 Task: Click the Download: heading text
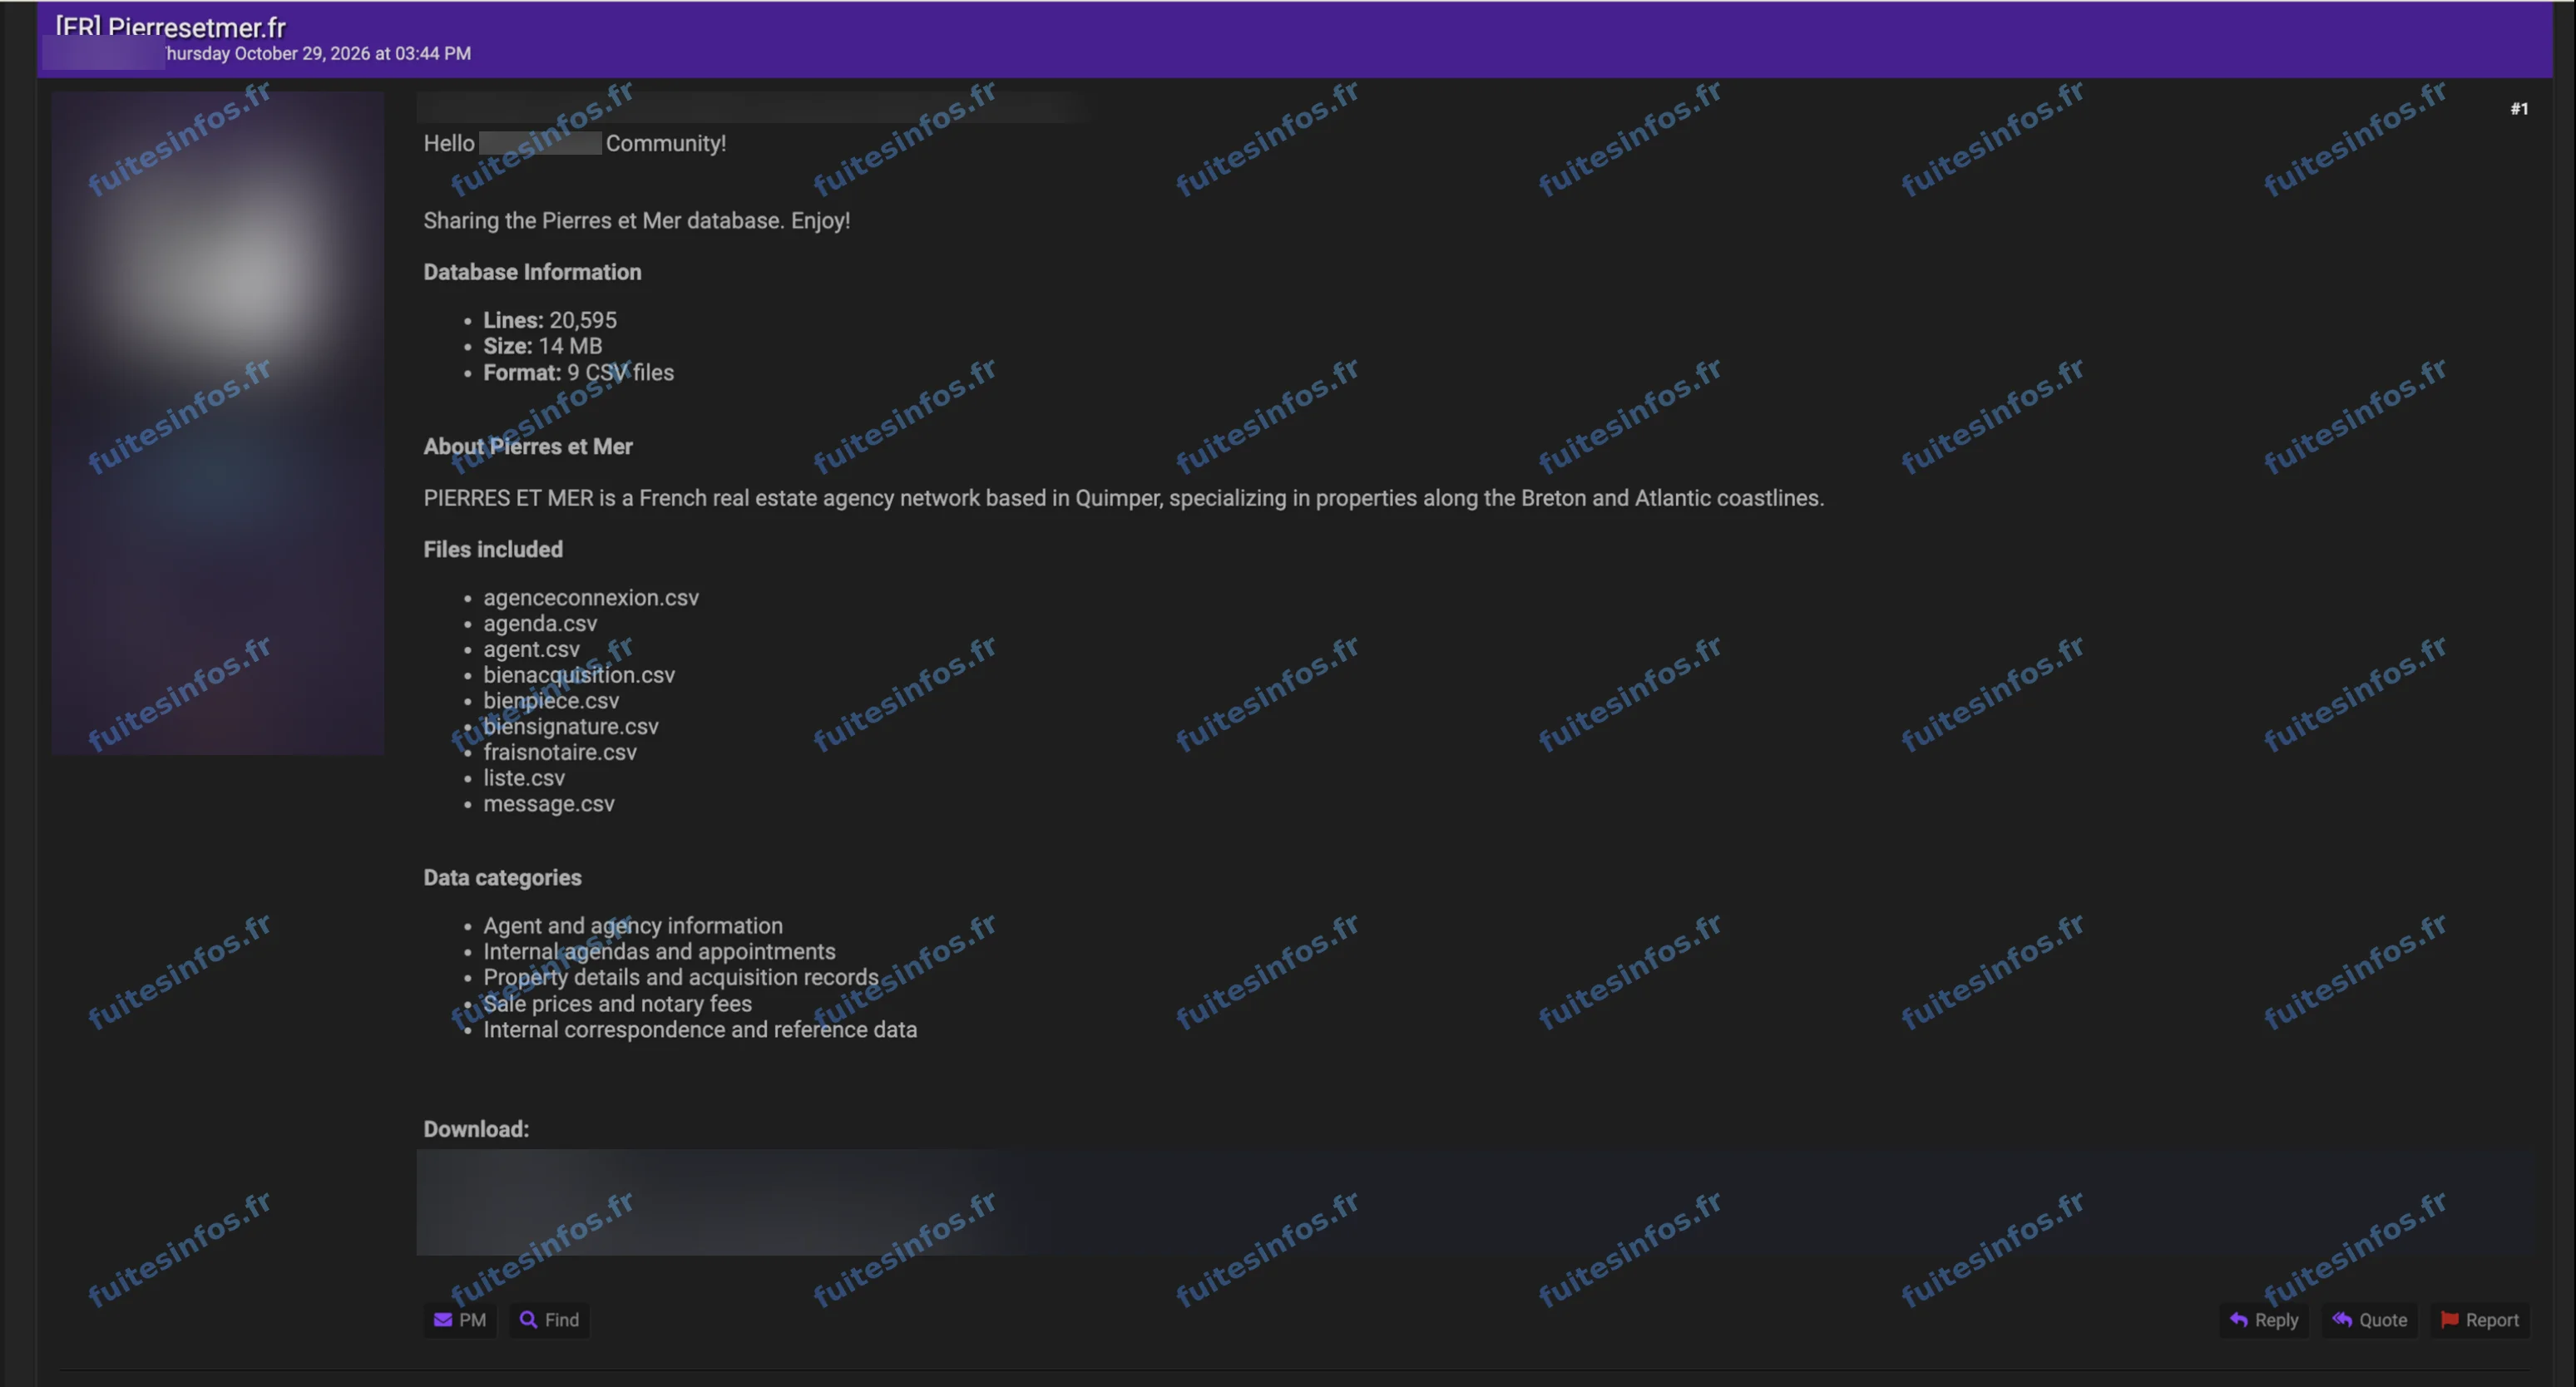coord(476,1128)
